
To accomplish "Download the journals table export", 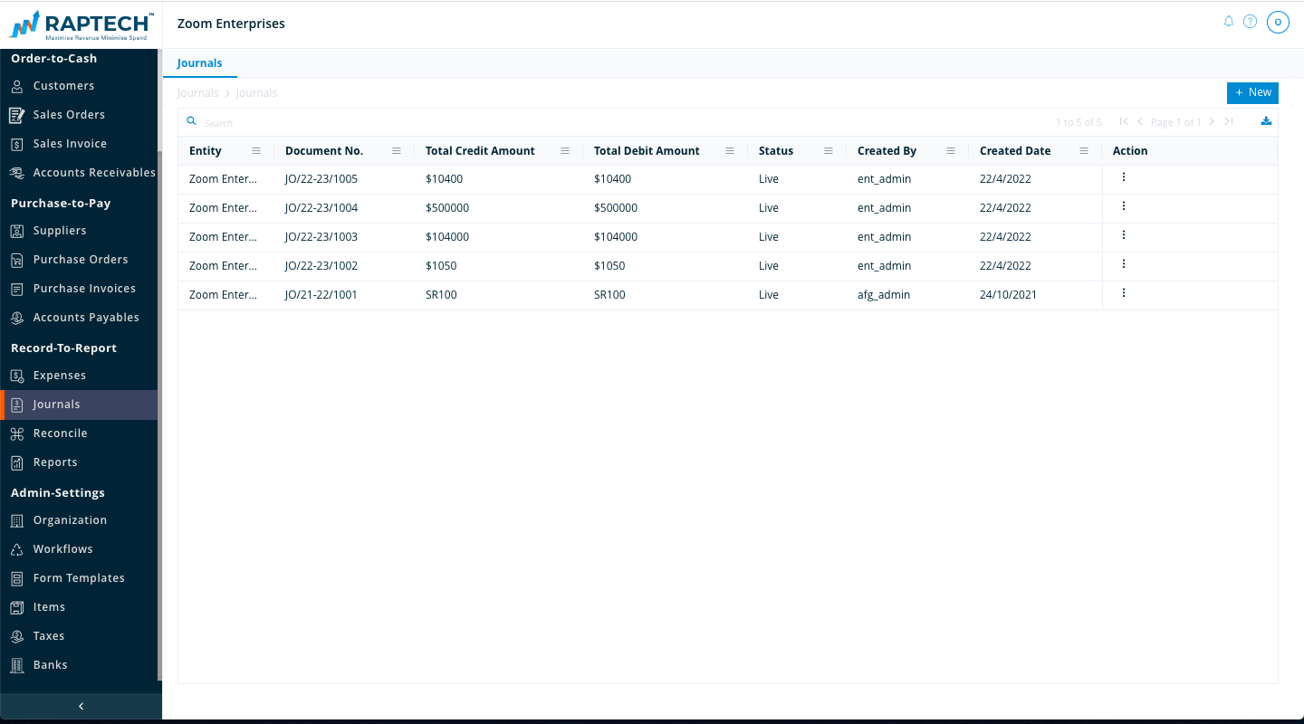I will click(x=1267, y=121).
